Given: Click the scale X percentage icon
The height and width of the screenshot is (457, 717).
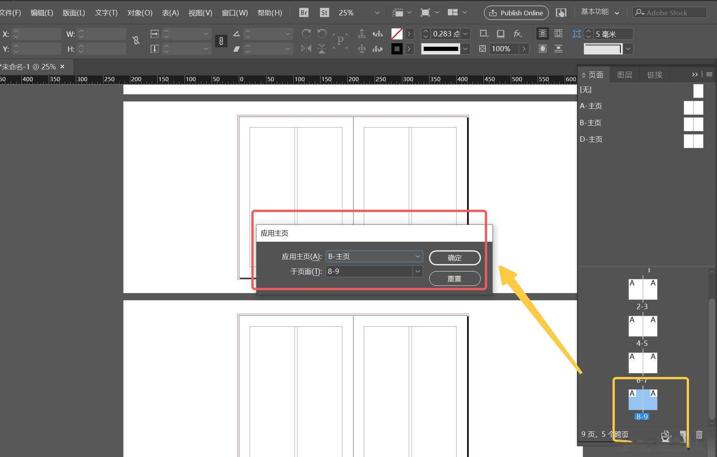Looking at the screenshot, I should tap(155, 34).
